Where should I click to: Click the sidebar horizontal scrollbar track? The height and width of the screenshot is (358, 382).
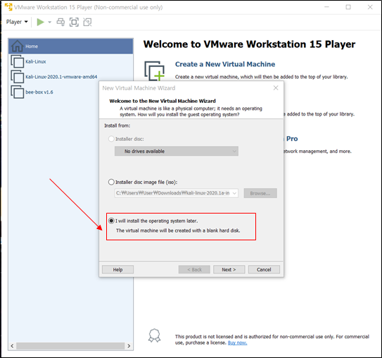(70, 346)
